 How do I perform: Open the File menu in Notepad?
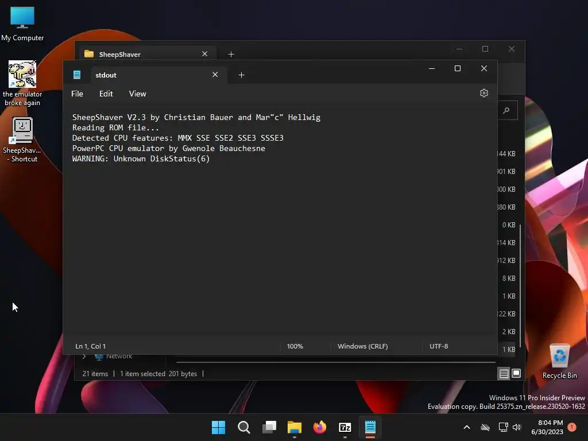click(x=78, y=94)
